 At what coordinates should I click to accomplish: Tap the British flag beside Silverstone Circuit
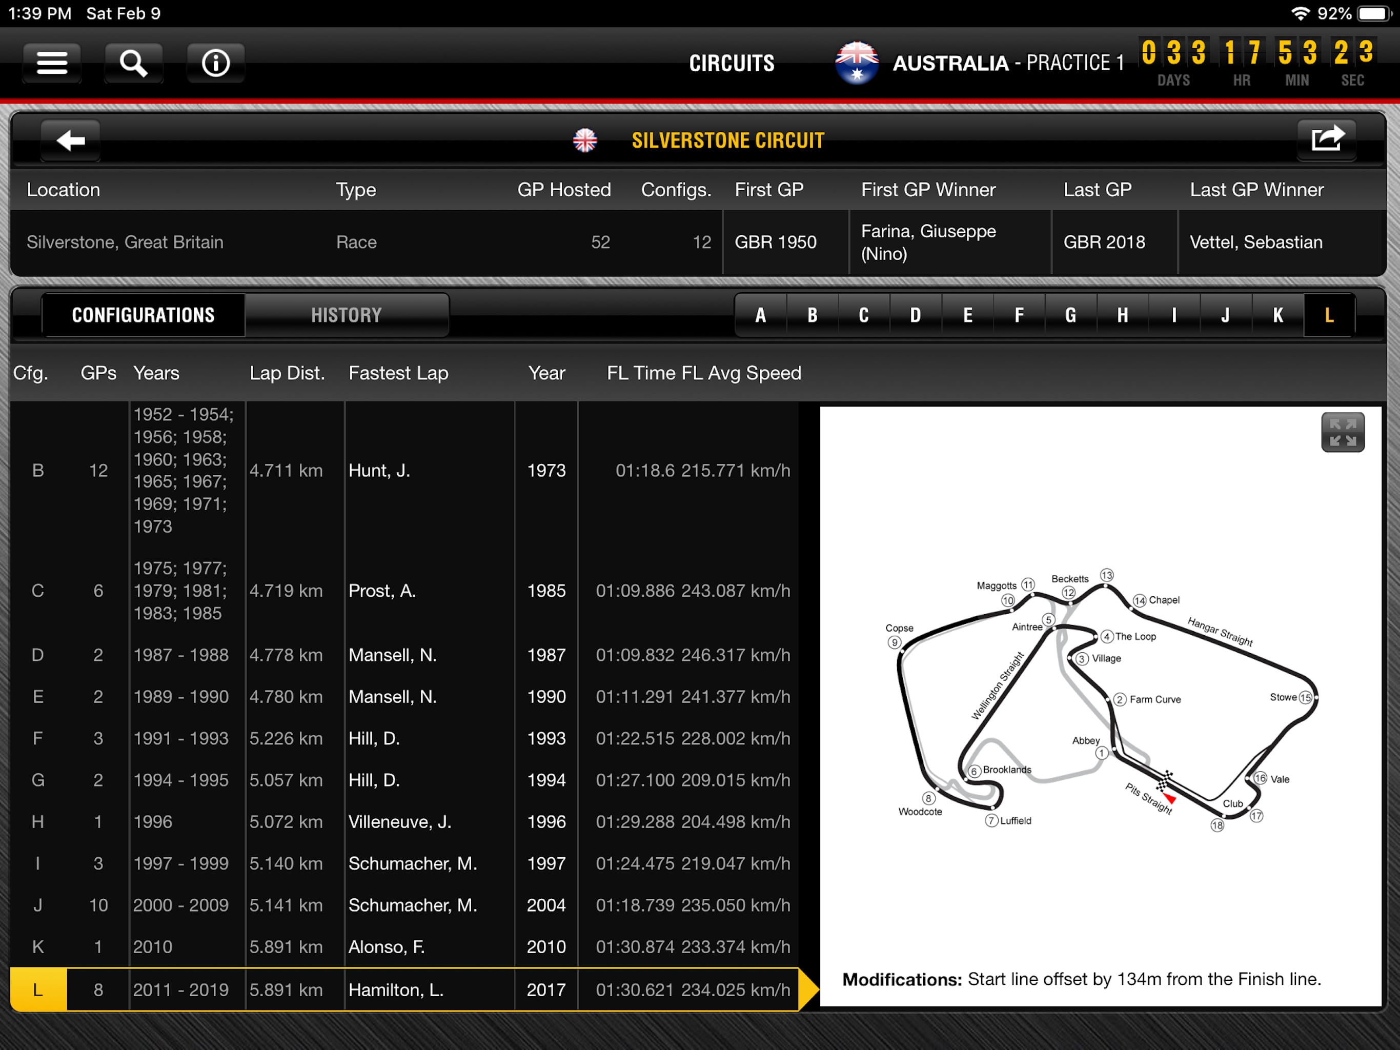click(584, 140)
